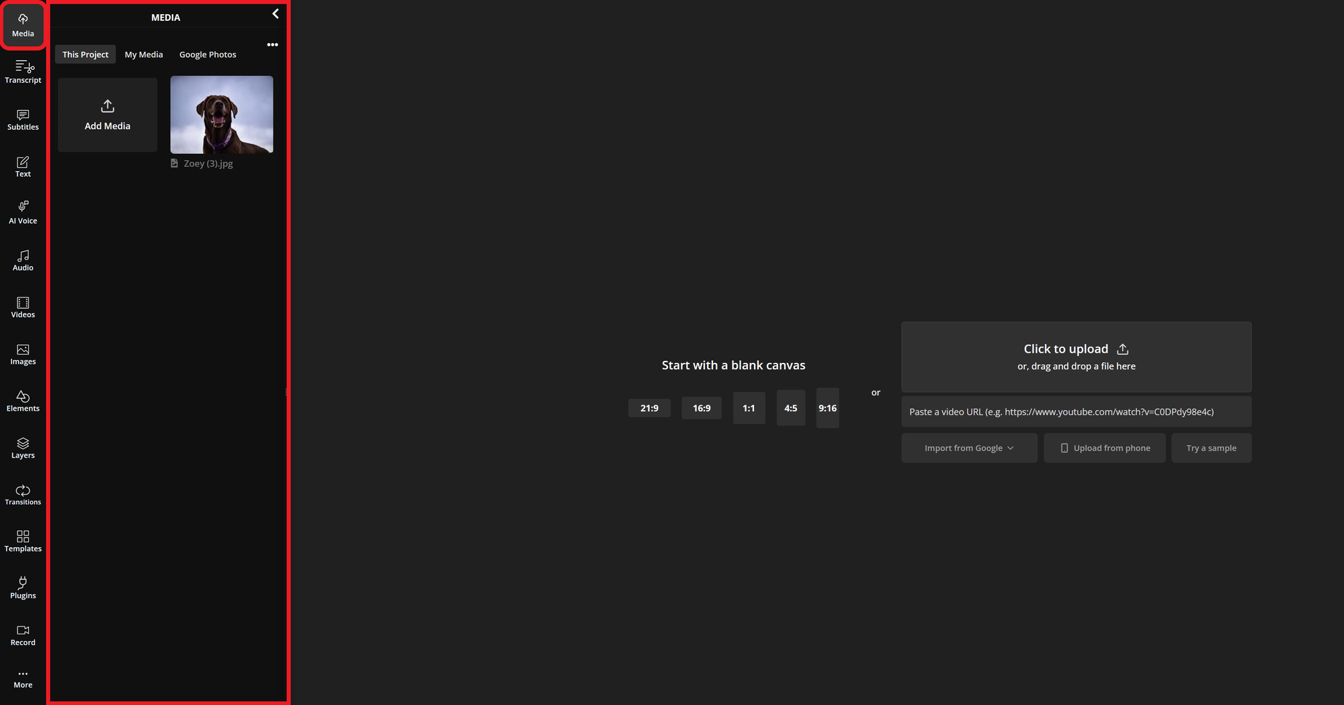Select the Zoey (3).jpg thumbnail

(222, 114)
